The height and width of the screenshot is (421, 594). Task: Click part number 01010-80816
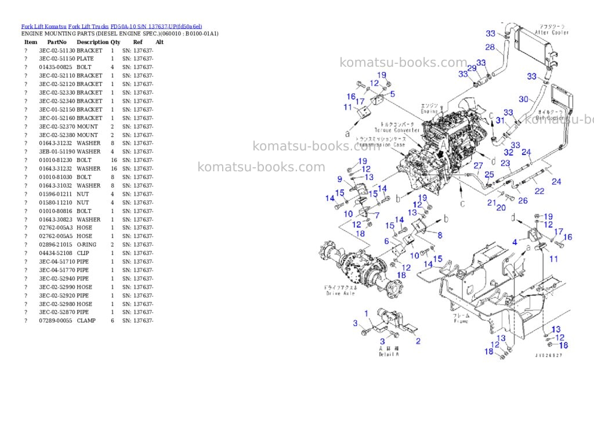[55, 211]
